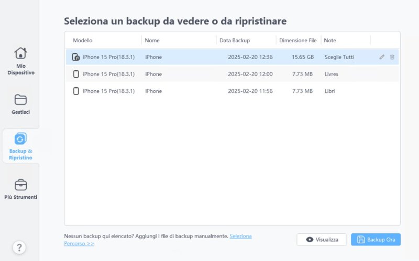The image size is (419, 261).
Task: Open the Gestisci folder section
Action: click(20, 103)
